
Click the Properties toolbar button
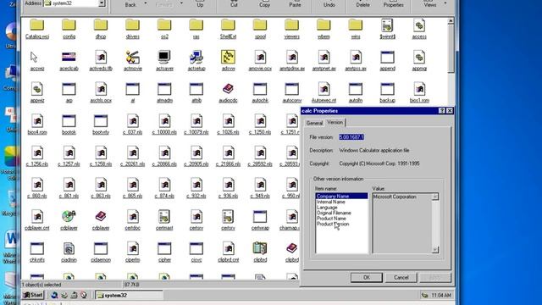(x=393, y=4)
